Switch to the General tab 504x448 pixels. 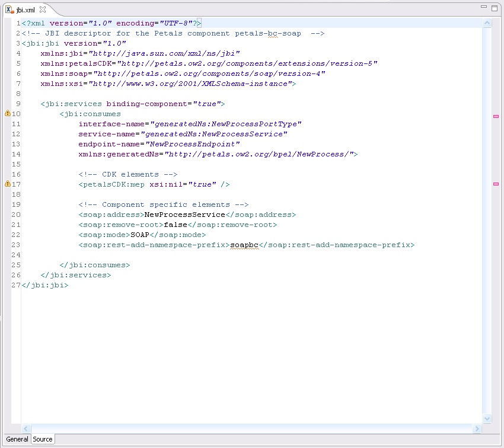tap(17, 439)
